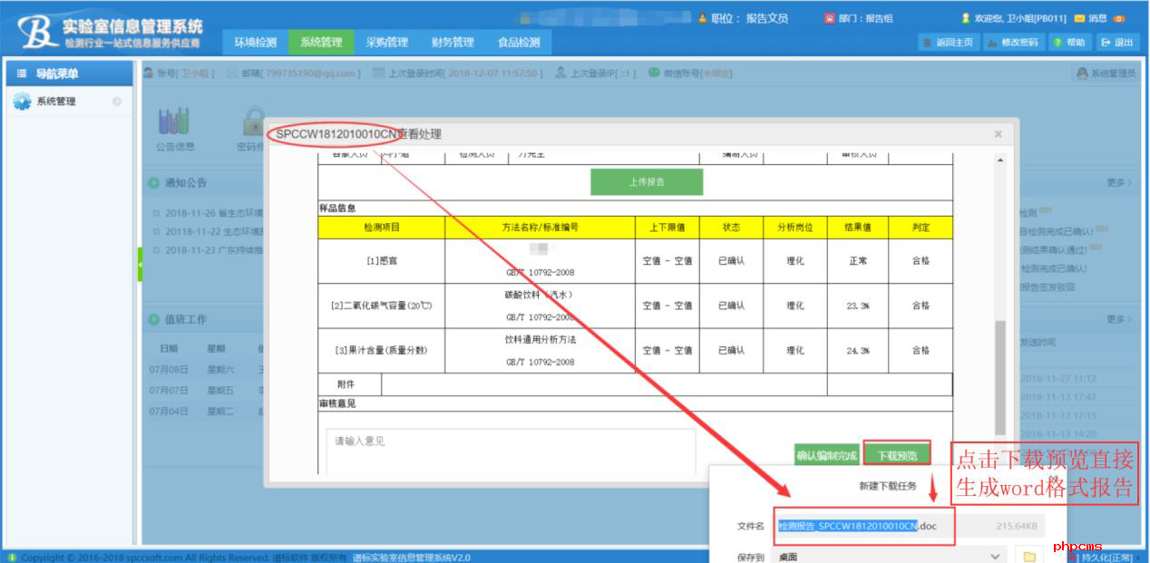This screenshot has width=1150, height=563.
Task: Open the 公告信息 icon on dashboard
Action: (x=173, y=122)
